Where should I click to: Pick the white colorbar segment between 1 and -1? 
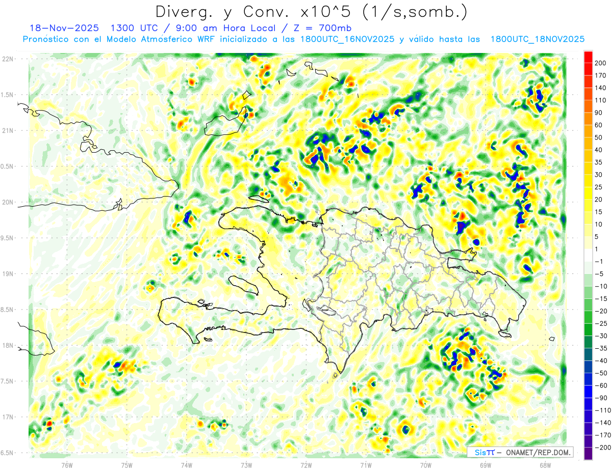(x=588, y=256)
